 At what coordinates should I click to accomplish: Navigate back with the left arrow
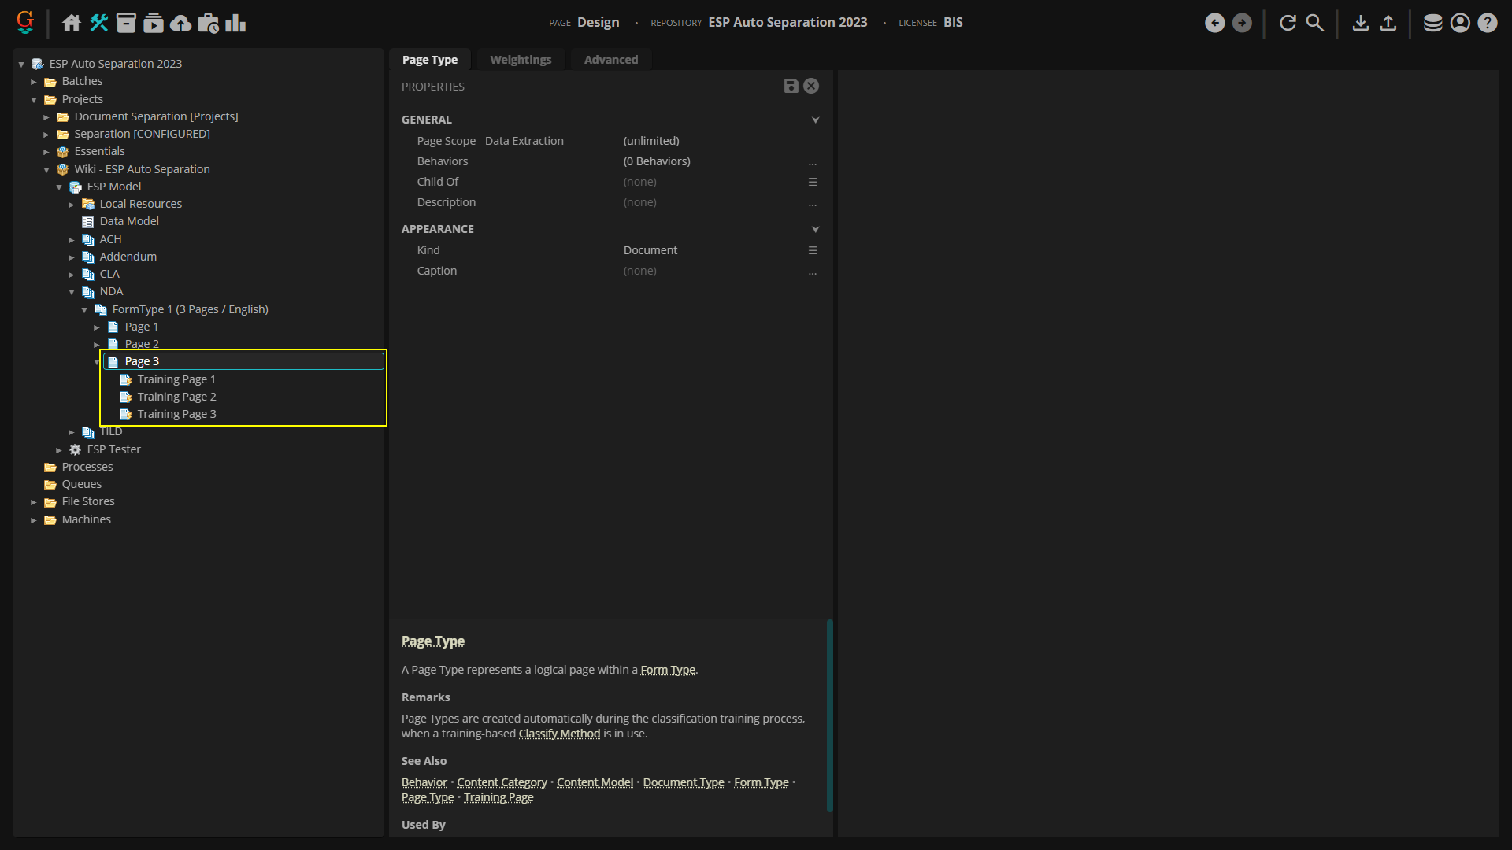click(1214, 23)
